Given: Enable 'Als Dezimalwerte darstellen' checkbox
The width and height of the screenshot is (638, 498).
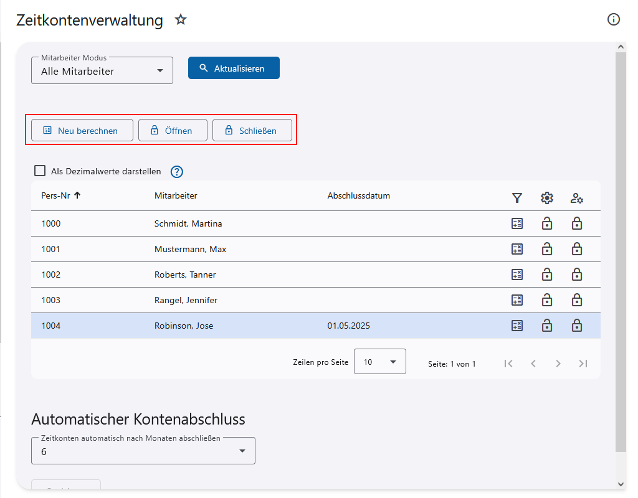Looking at the screenshot, I should coord(40,171).
